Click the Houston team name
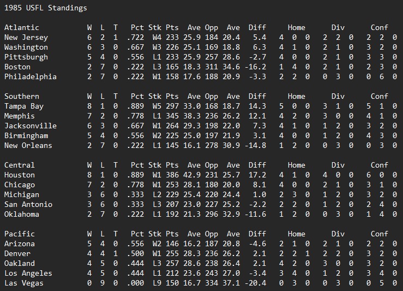 [19, 175]
